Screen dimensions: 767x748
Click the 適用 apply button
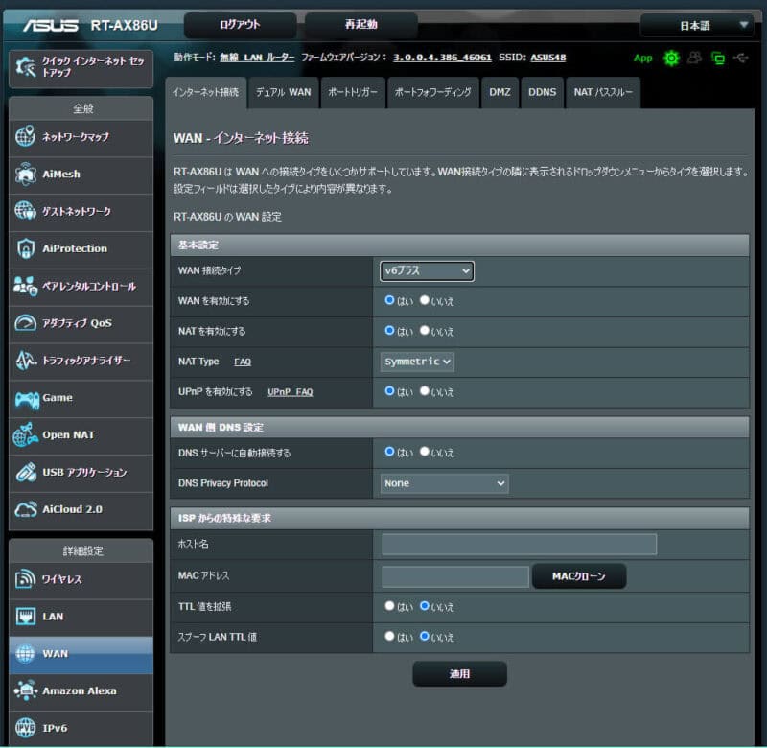[459, 674]
